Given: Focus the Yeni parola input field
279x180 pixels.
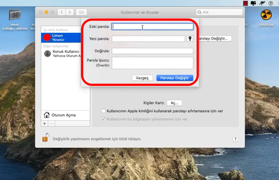Looking at the screenshot, I should (148, 39).
